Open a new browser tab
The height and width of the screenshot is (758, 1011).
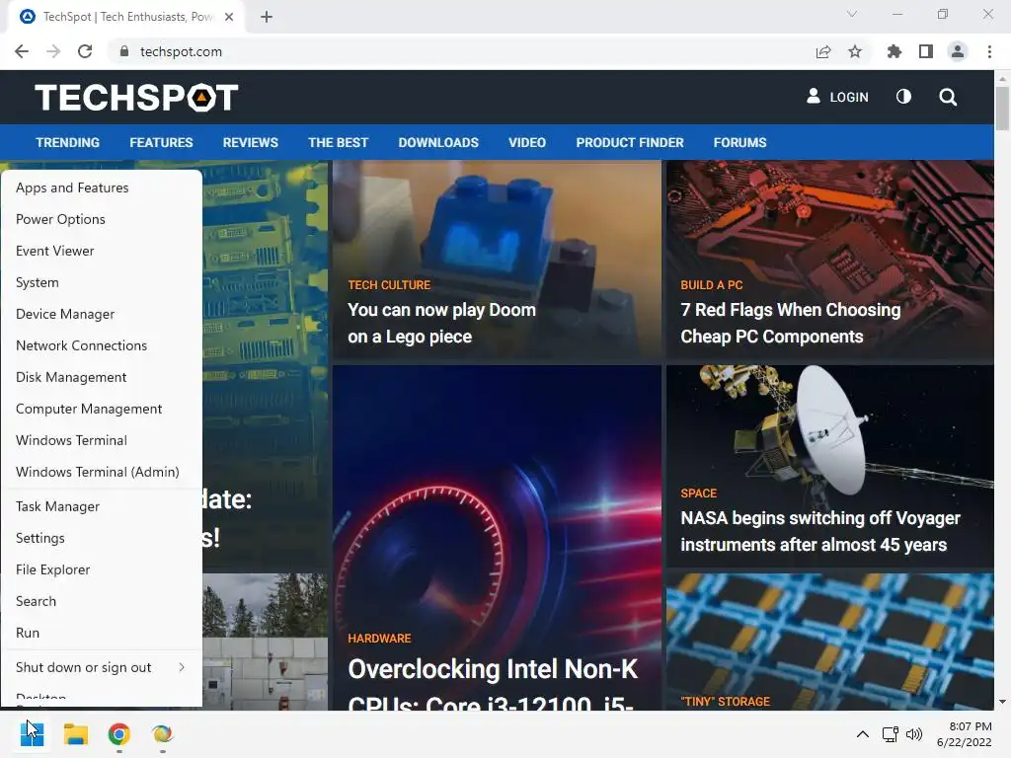pyautogui.click(x=267, y=17)
